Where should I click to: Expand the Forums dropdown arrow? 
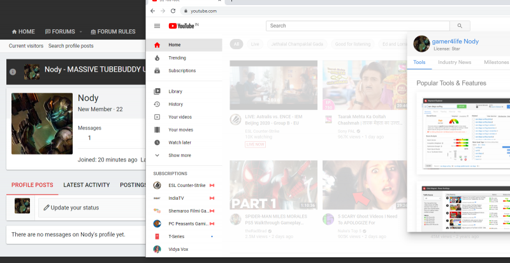[81, 32]
